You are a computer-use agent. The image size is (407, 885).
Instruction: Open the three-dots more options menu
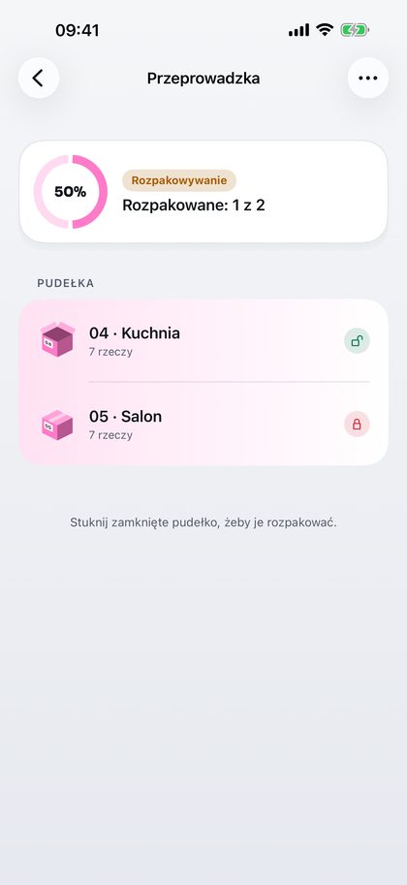tap(368, 78)
